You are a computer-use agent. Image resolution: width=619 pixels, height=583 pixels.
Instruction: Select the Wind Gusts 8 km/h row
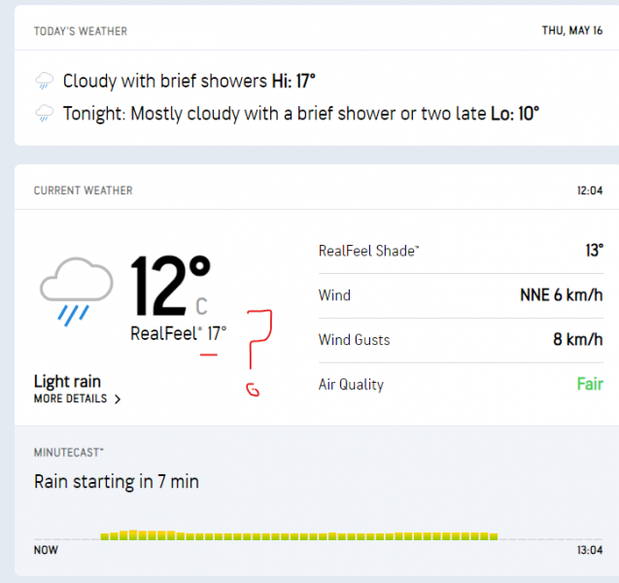point(460,340)
